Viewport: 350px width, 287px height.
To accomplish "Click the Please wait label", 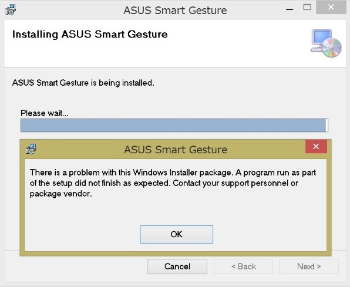I will [45, 113].
